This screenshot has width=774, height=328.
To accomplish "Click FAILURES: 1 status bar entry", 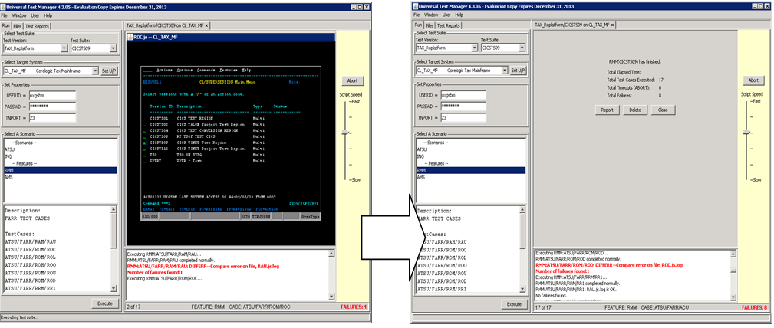I will point(354,307).
